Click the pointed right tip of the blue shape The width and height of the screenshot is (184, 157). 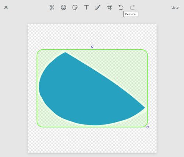pos(144,108)
